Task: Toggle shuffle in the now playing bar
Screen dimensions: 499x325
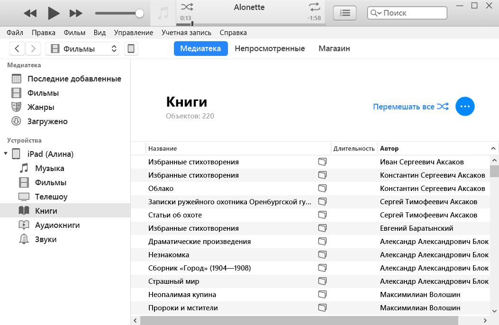Action: [187, 7]
